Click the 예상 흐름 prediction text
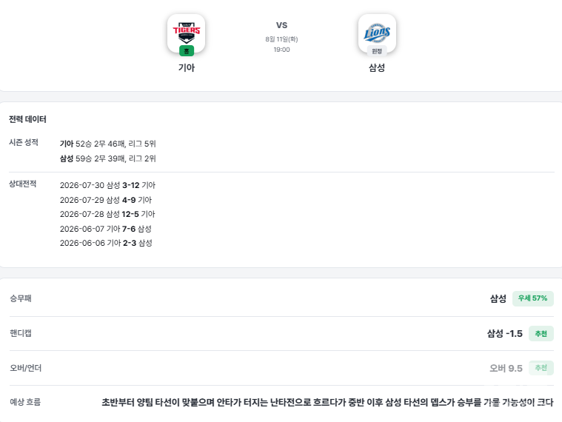The image size is (562, 422). 327,402
